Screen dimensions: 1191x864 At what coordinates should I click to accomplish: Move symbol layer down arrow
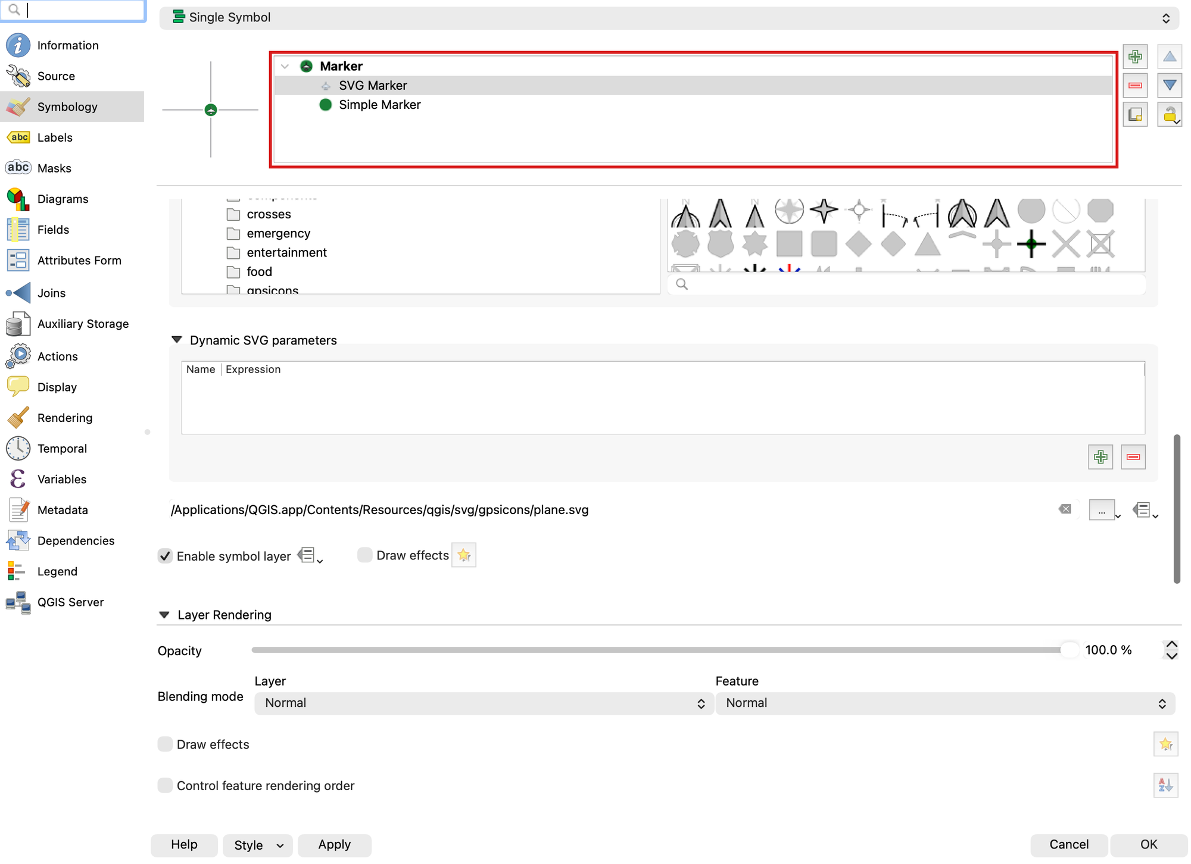click(1170, 85)
